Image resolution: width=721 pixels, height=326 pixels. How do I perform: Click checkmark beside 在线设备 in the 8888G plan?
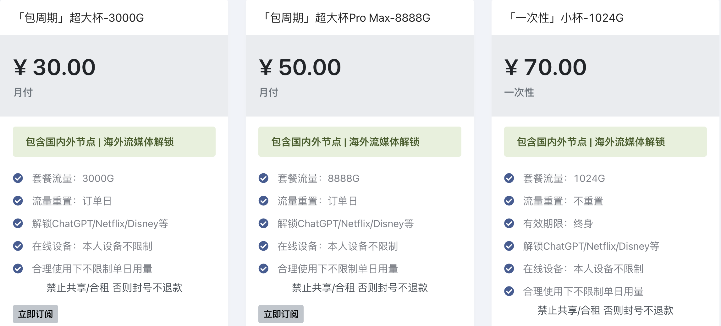click(263, 246)
